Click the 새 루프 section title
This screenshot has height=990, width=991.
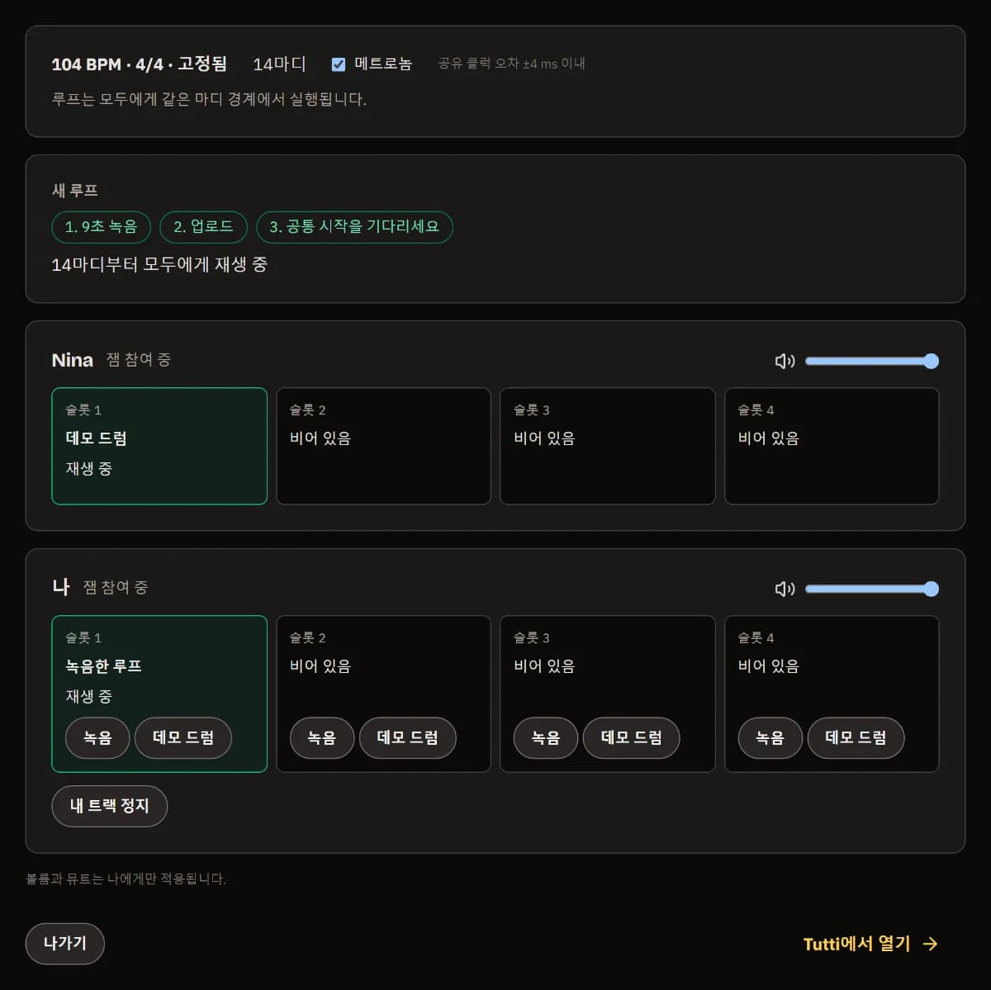[x=75, y=191]
